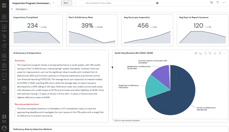Click the 'Audit Classification Mix (2022-2026)' title

pos(134,53)
